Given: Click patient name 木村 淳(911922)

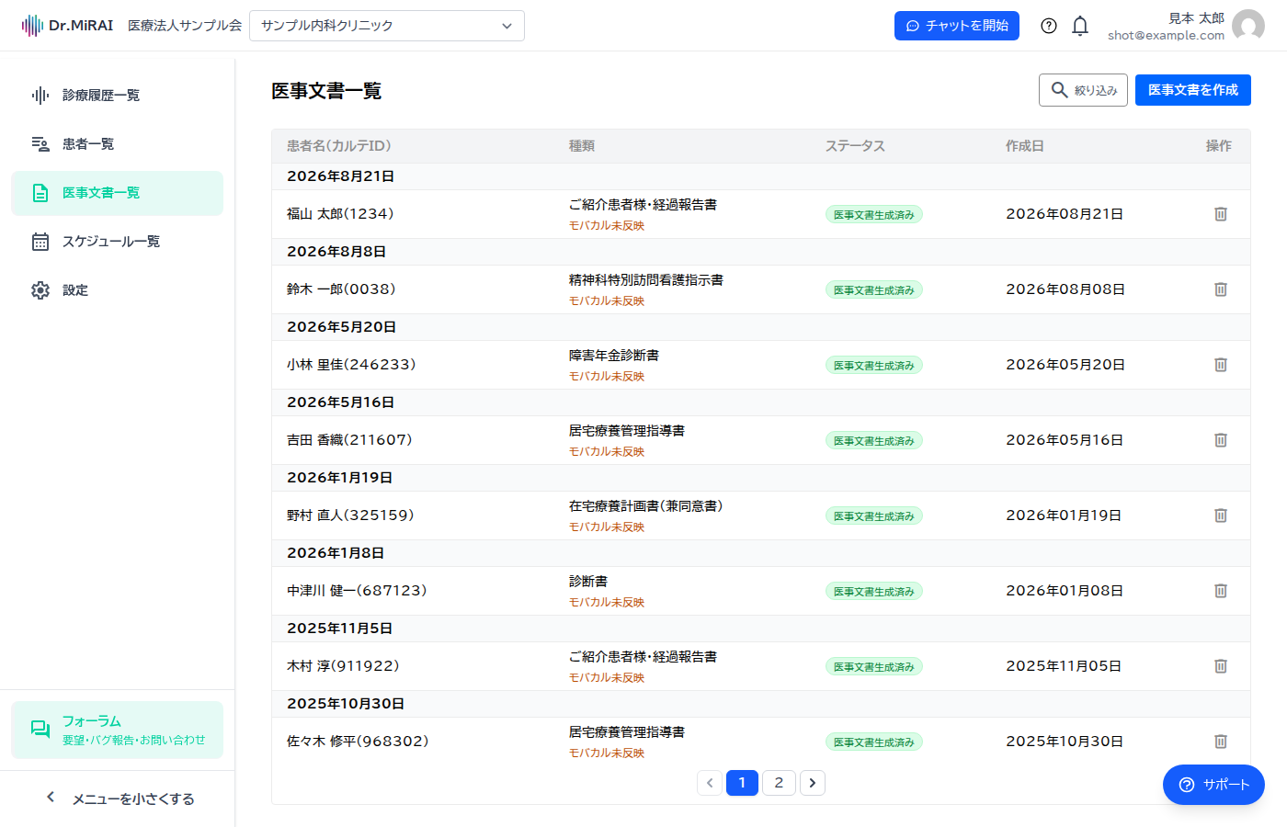Looking at the screenshot, I should point(343,666).
